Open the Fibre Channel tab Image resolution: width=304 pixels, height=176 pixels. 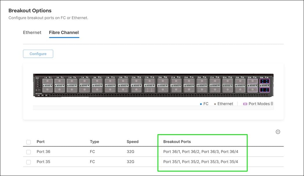pos(64,32)
